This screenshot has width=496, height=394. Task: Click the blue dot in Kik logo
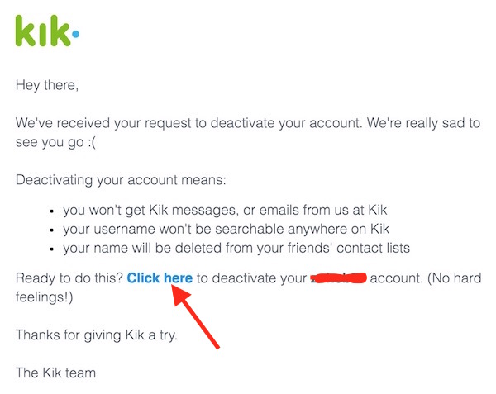(75, 33)
